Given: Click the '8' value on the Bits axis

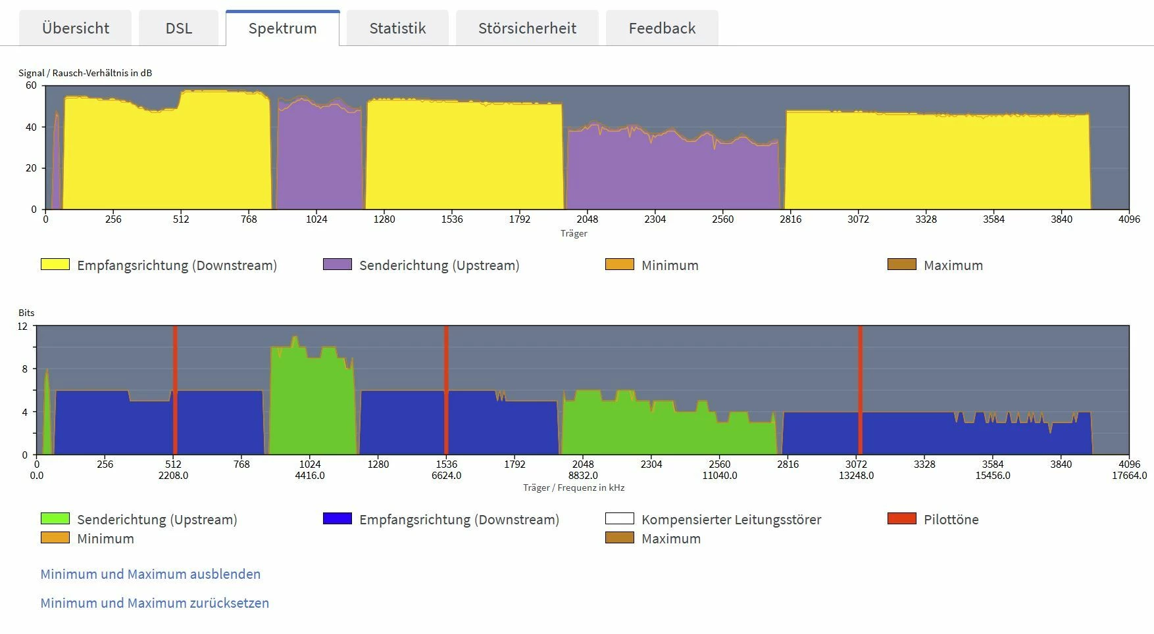Looking at the screenshot, I should click(x=25, y=369).
